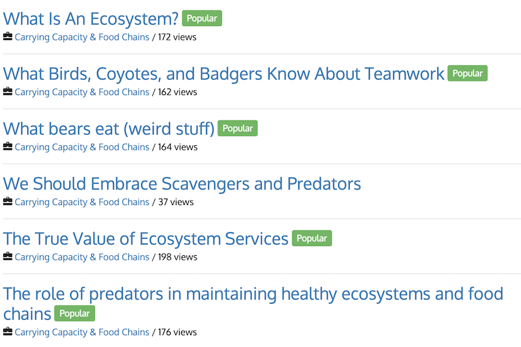
Task: Open 'The True Value of Ecosystem Services'
Action: (146, 239)
